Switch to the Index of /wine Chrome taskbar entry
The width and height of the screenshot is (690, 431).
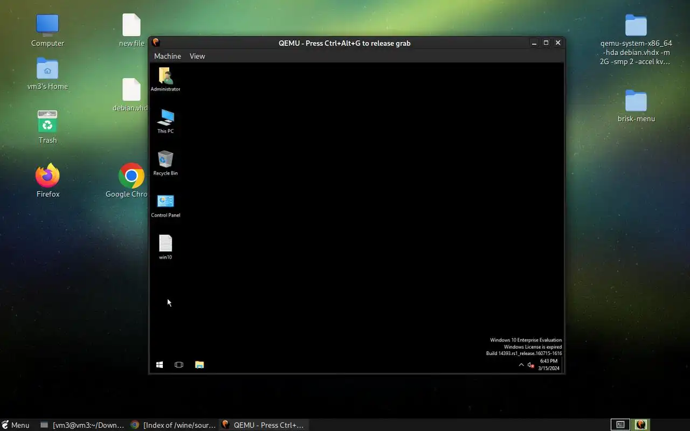[174, 425]
